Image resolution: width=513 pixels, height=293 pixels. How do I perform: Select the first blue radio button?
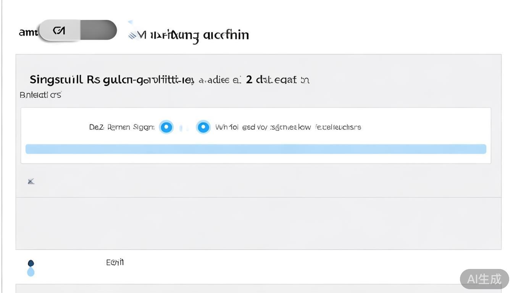166,127
